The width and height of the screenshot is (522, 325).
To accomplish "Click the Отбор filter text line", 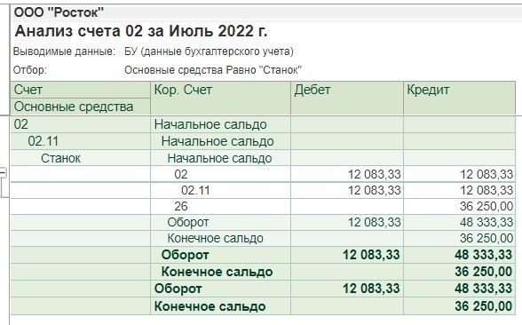I will pyautogui.click(x=157, y=70).
